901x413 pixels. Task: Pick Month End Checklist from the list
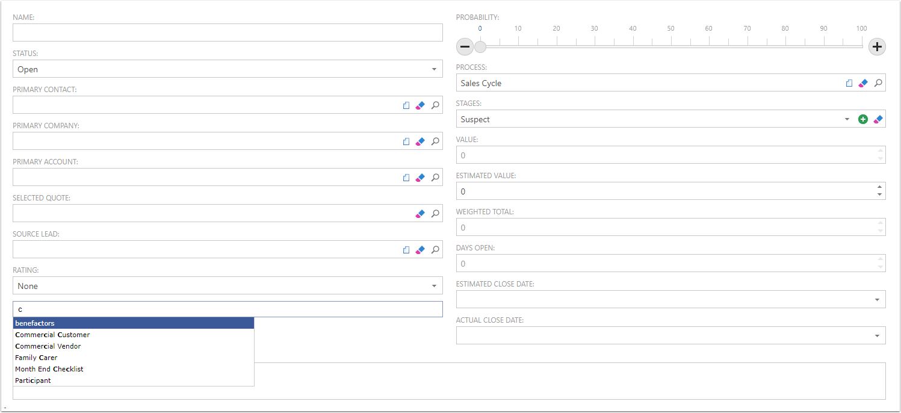[x=49, y=369]
